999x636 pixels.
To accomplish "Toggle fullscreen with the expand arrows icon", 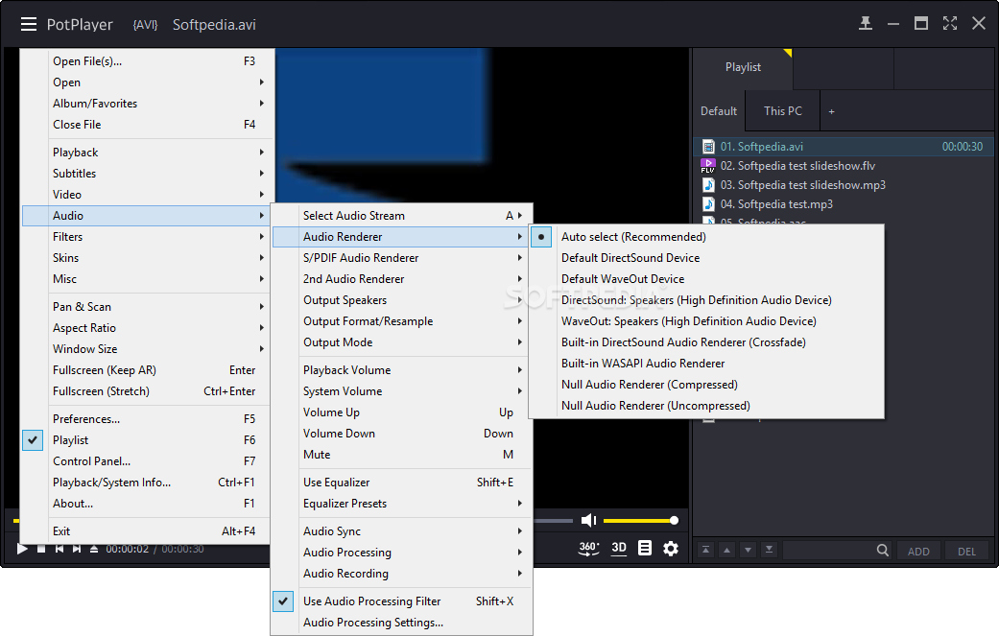I will click(950, 24).
